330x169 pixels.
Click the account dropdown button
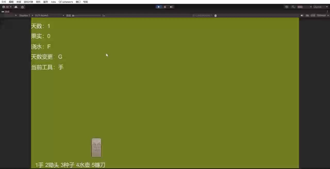[7, 7]
